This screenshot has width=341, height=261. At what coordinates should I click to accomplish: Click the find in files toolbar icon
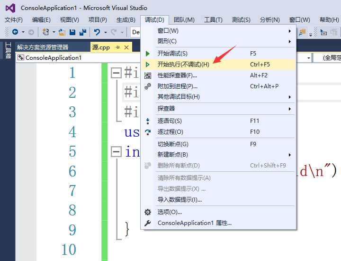tap(302, 32)
